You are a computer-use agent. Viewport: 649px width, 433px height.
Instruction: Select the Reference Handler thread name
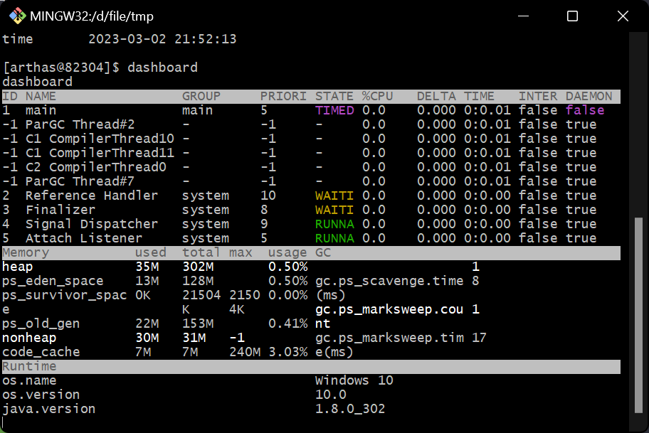point(92,196)
